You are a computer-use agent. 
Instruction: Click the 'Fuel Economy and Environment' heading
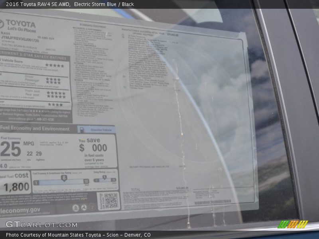click(x=35, y=128)
